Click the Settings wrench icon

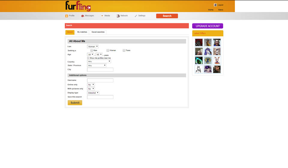coord(136,16)
